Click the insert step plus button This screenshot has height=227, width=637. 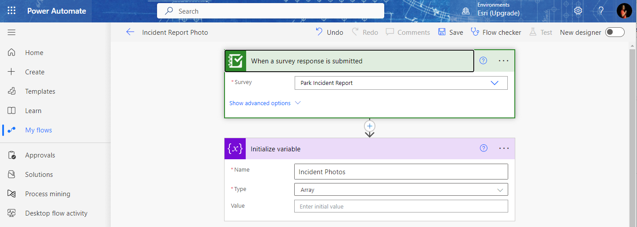(x=370, y=126)
